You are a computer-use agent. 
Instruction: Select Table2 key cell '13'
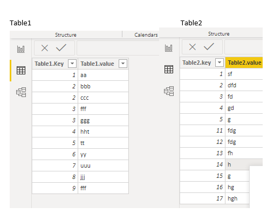coord(202,153)
